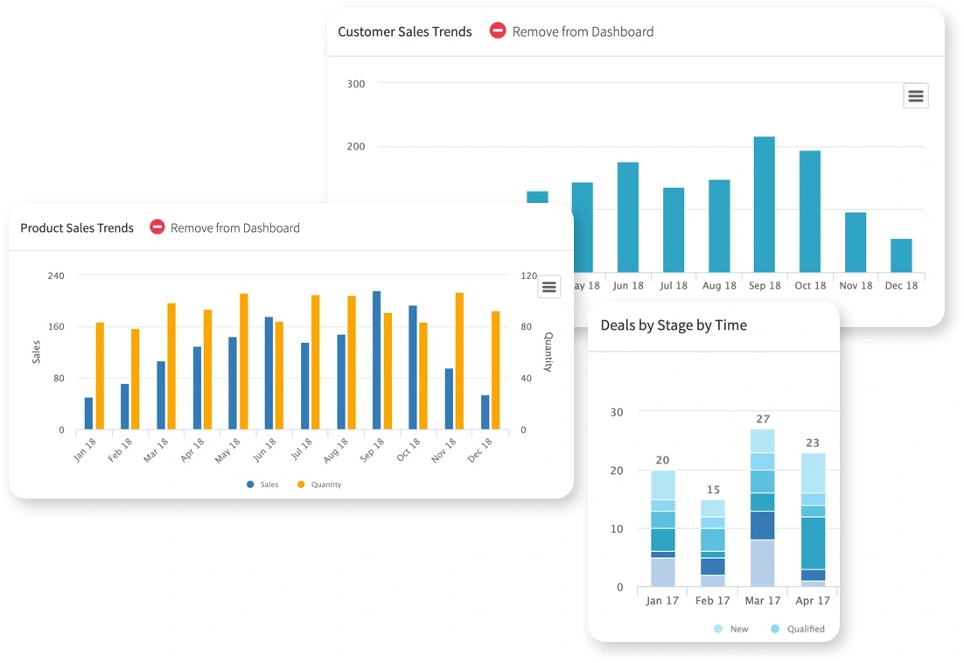Click the blue Dec 18 Sales bar in Product Sales Trends
The width and height of the screenshot is (964, 663).
485,412
